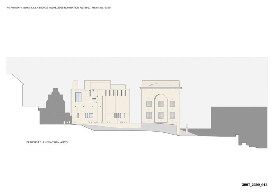Click the large arched doorway of classical building
This screenshot has width=274, height=194.
pyautogui.click(x=161, y=108)
